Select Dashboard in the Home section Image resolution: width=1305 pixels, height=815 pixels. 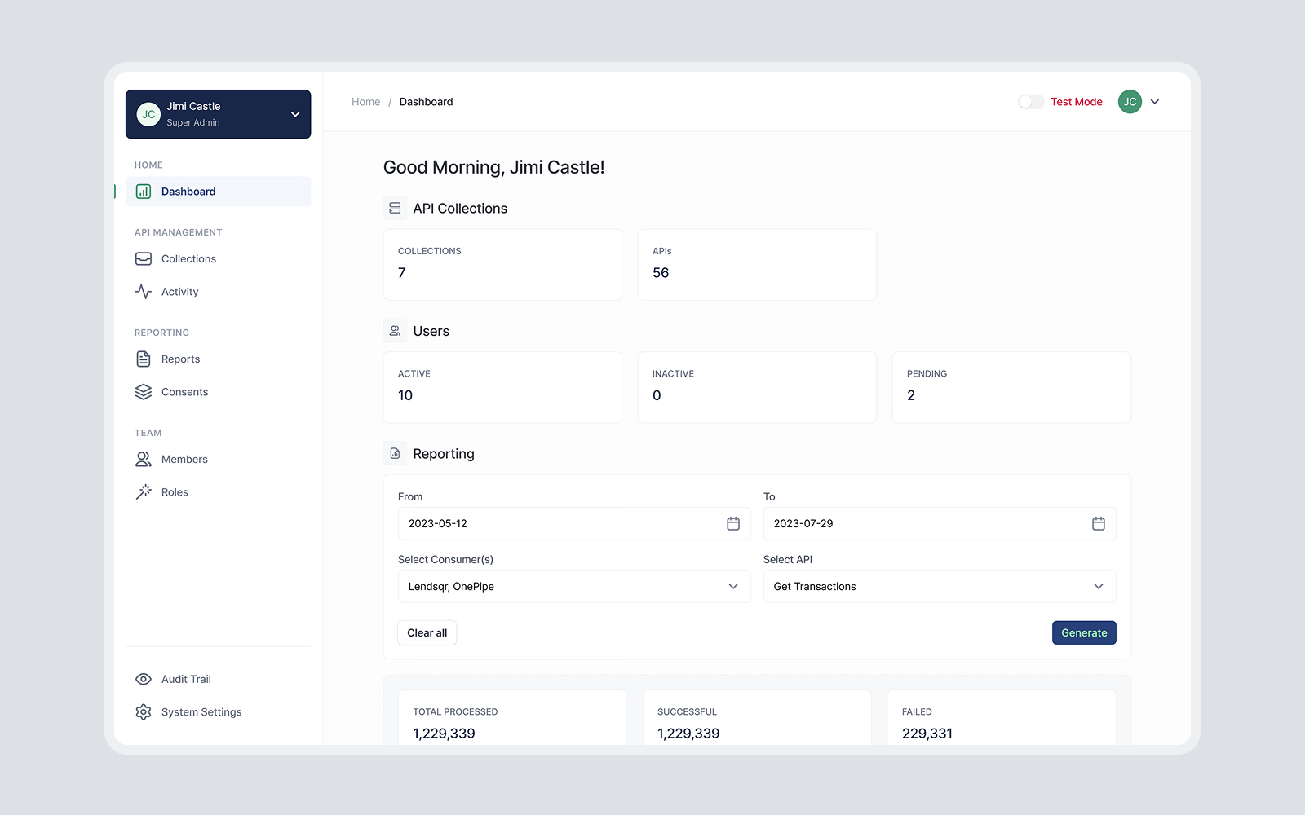pyautogui.click(x=188, y=191)
